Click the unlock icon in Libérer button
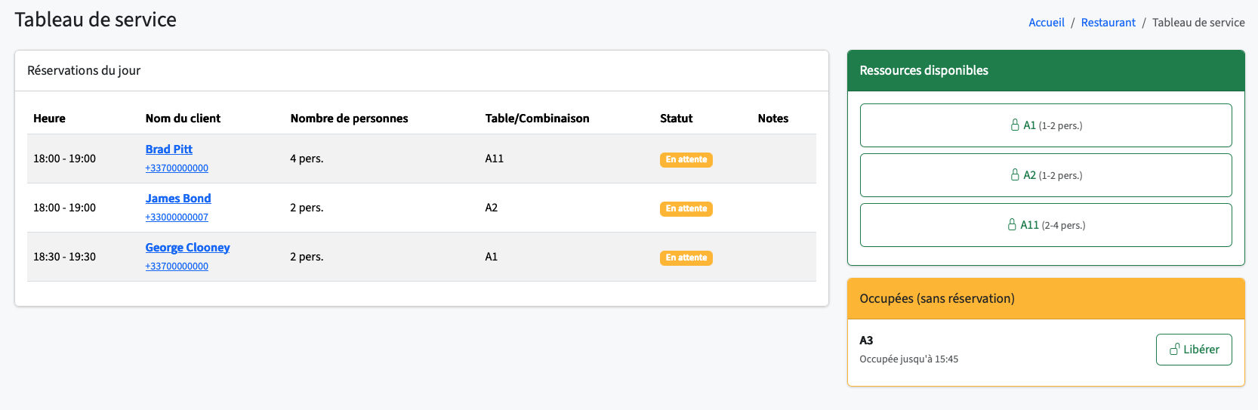The height and width of the screenshot is (410, 1258). click(1174, 350)
